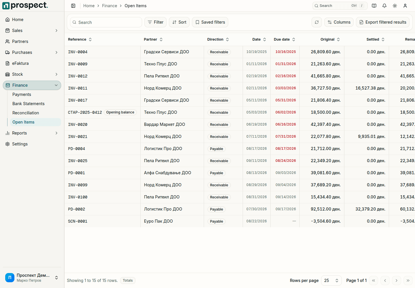Viewport: 415px width, 288px height.
Task: Export filtered results
Action: pos(383,22)
